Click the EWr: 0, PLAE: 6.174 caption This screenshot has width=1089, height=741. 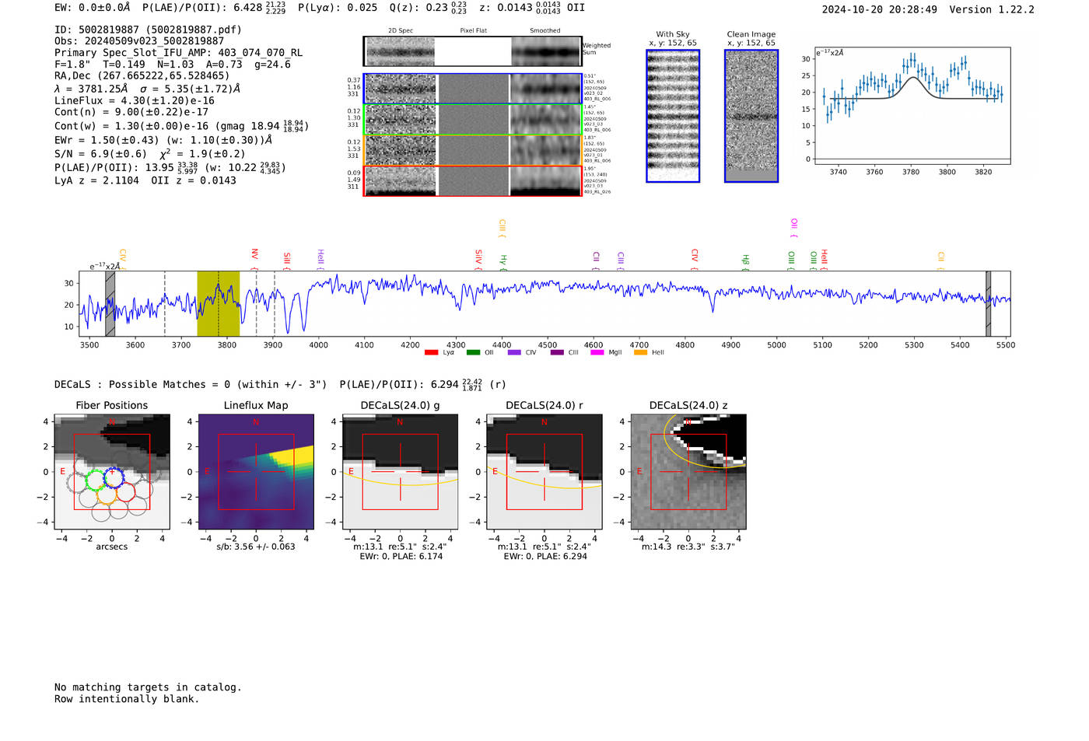pyautogui.click(x=401, y=557)
